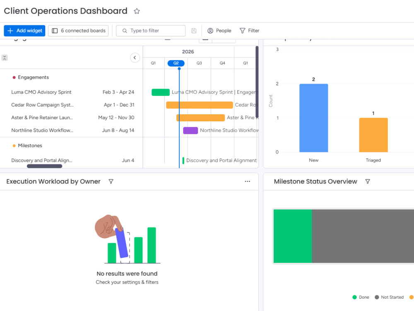This screenshot has width=414, height=311.
Task: Select the Q4 quarter header in the timeline
Action: [x=222, y=63]
